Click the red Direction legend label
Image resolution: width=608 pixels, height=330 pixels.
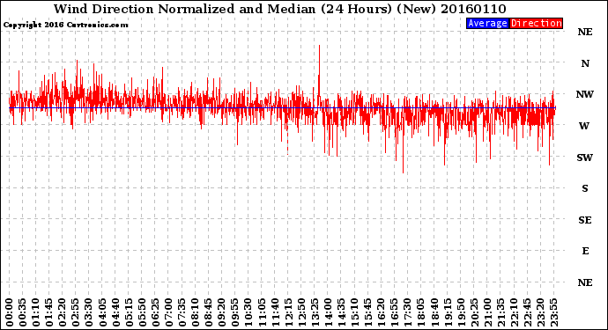coord(536,23)
